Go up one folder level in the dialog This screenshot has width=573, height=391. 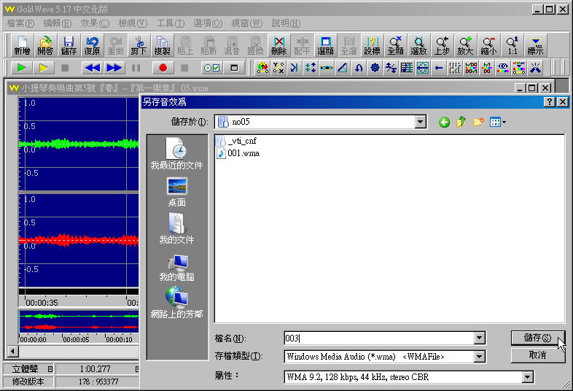click(x=461, y=122)
